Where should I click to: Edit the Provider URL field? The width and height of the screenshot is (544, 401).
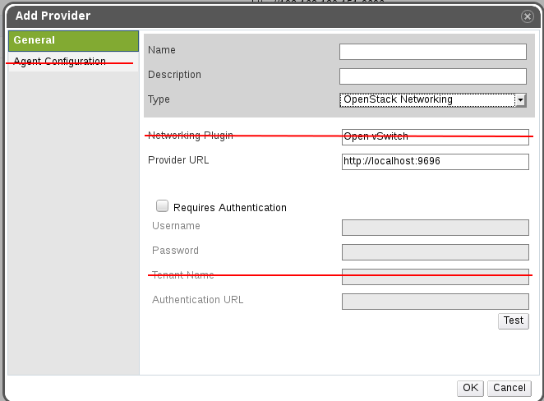[x=435, y=161]
